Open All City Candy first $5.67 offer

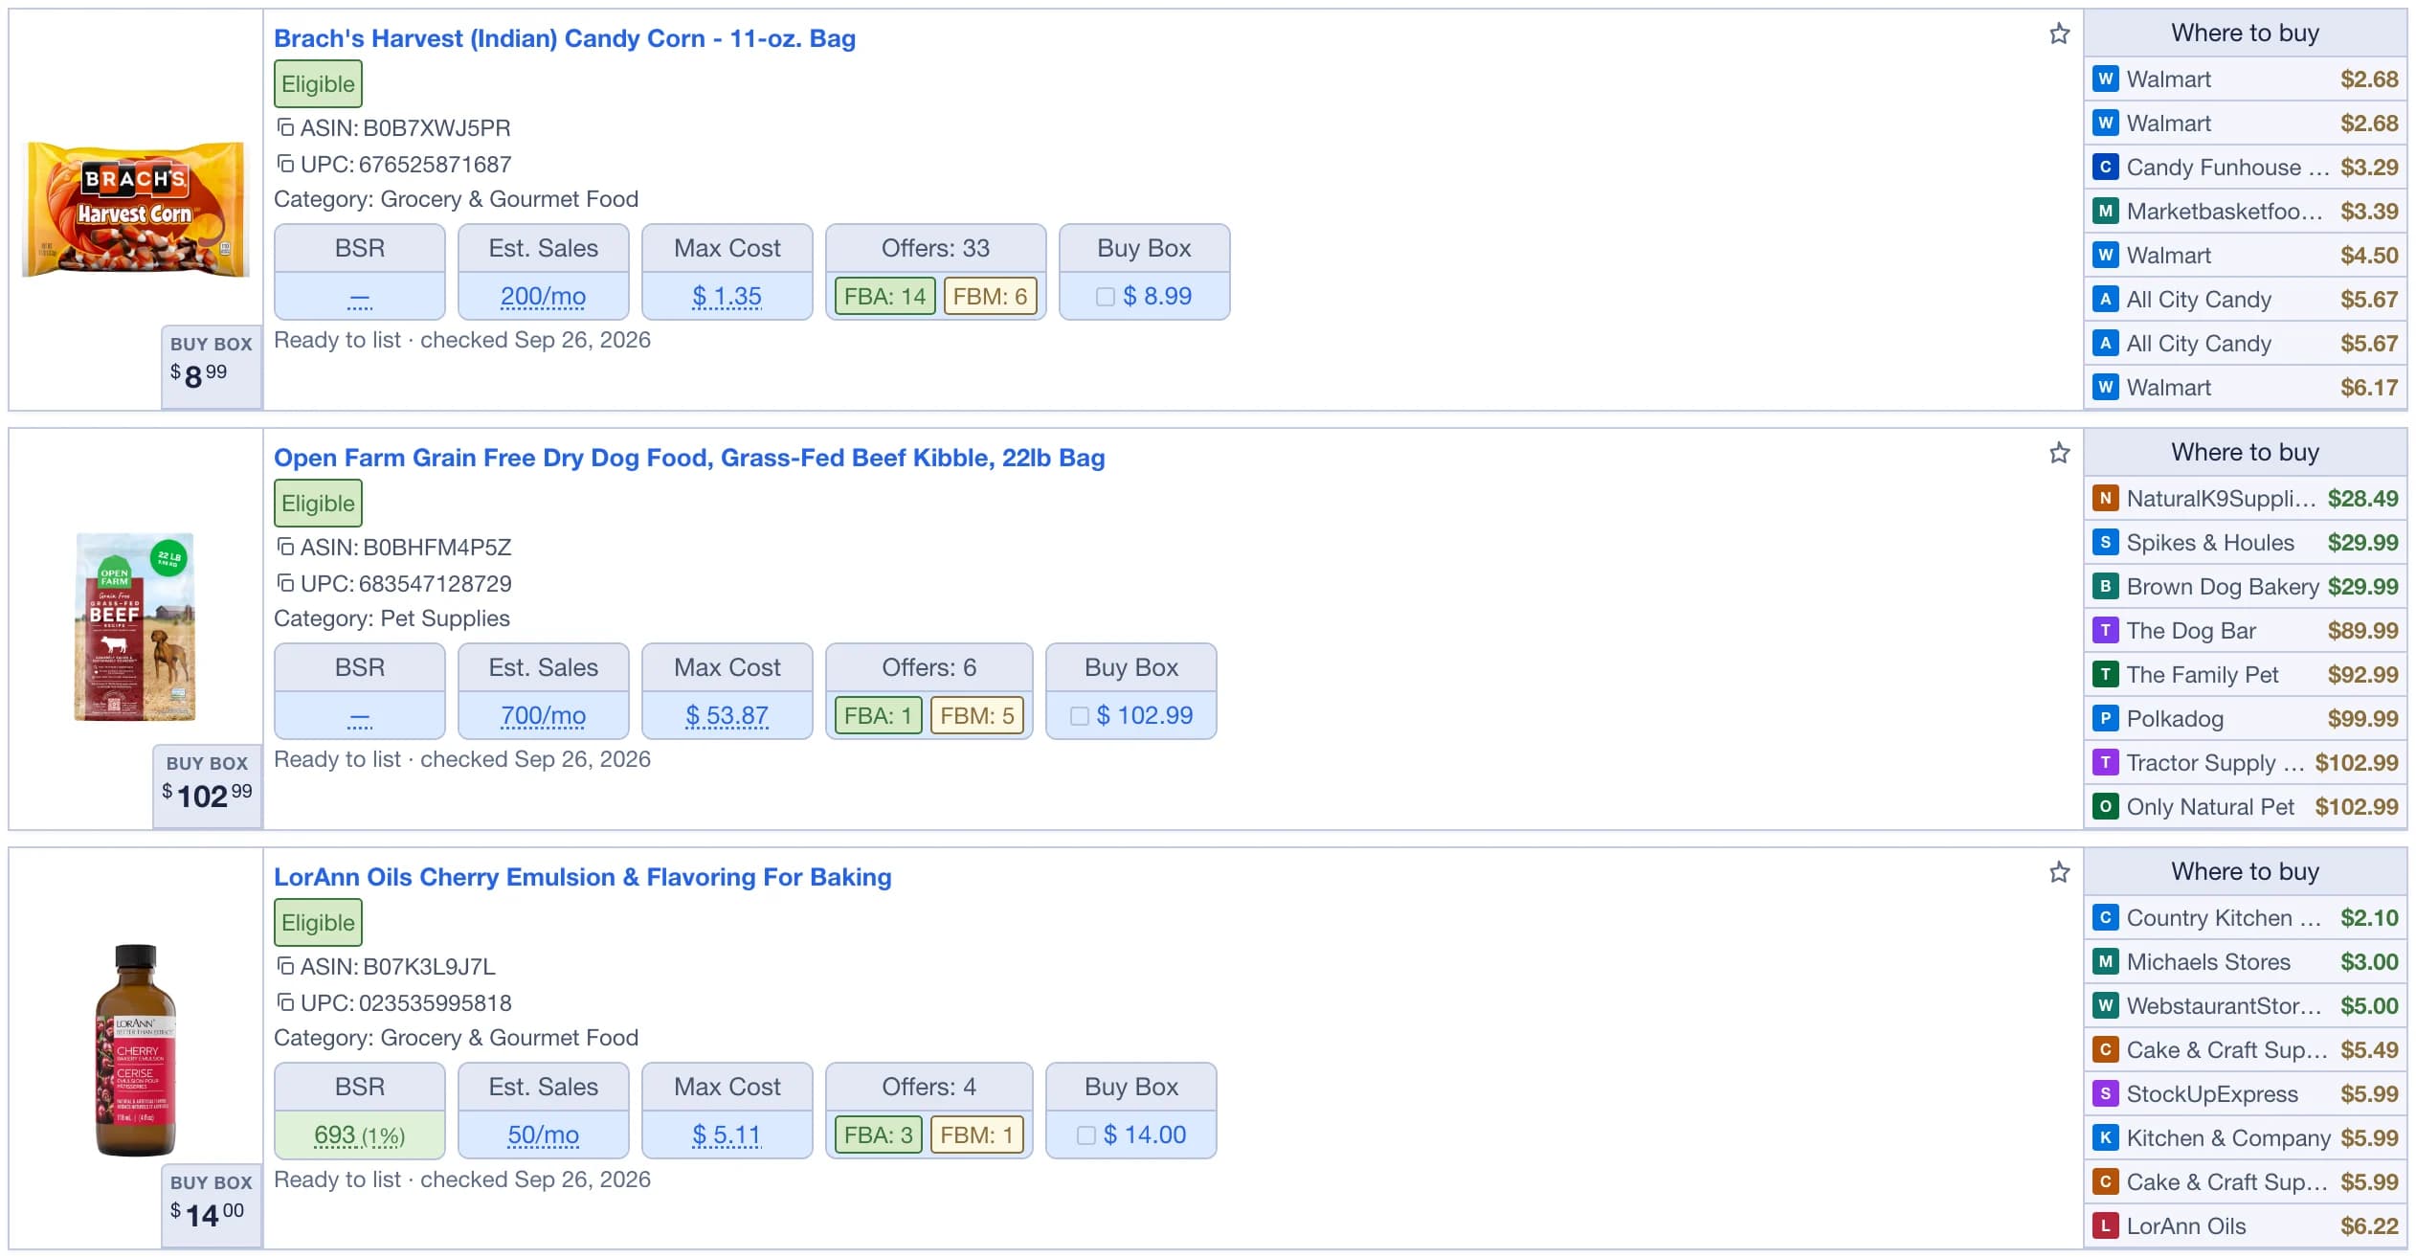[2245, 300]
